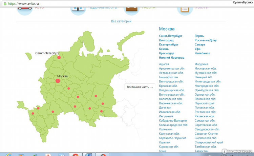
Task: Open the Уфа city link
Action: point(197,49)
